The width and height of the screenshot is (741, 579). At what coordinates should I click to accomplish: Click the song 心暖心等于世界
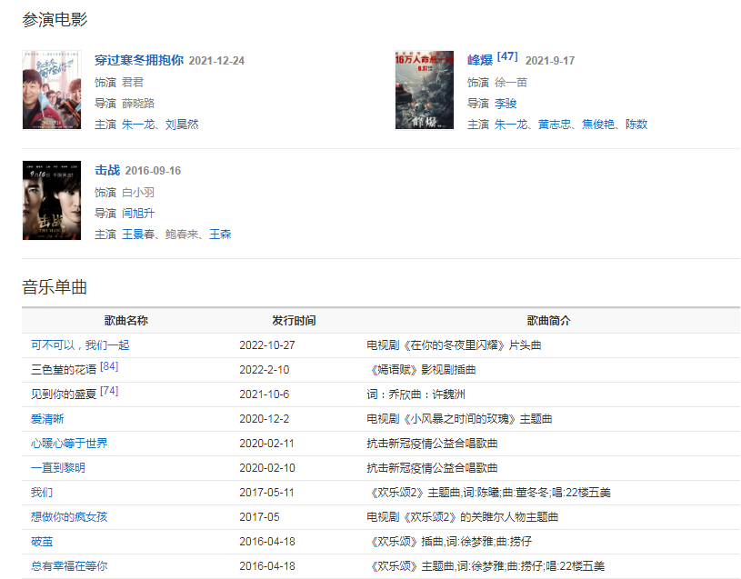(69, 444)
